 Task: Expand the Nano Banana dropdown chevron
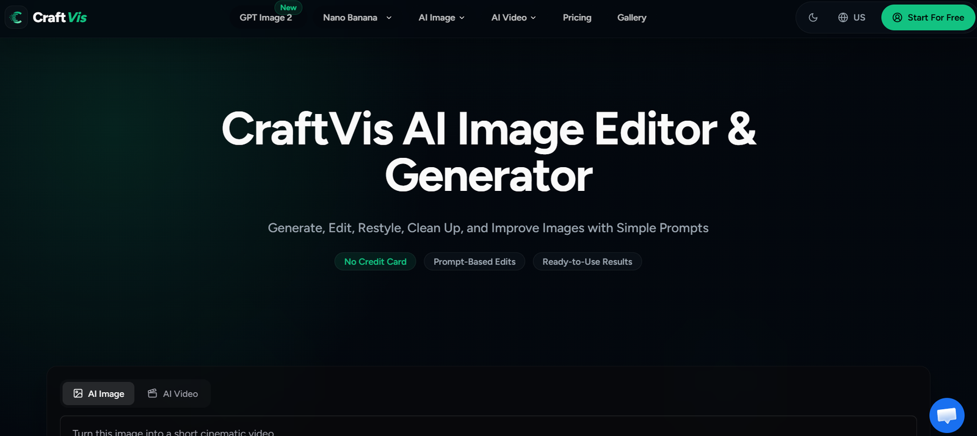(389, 18)
